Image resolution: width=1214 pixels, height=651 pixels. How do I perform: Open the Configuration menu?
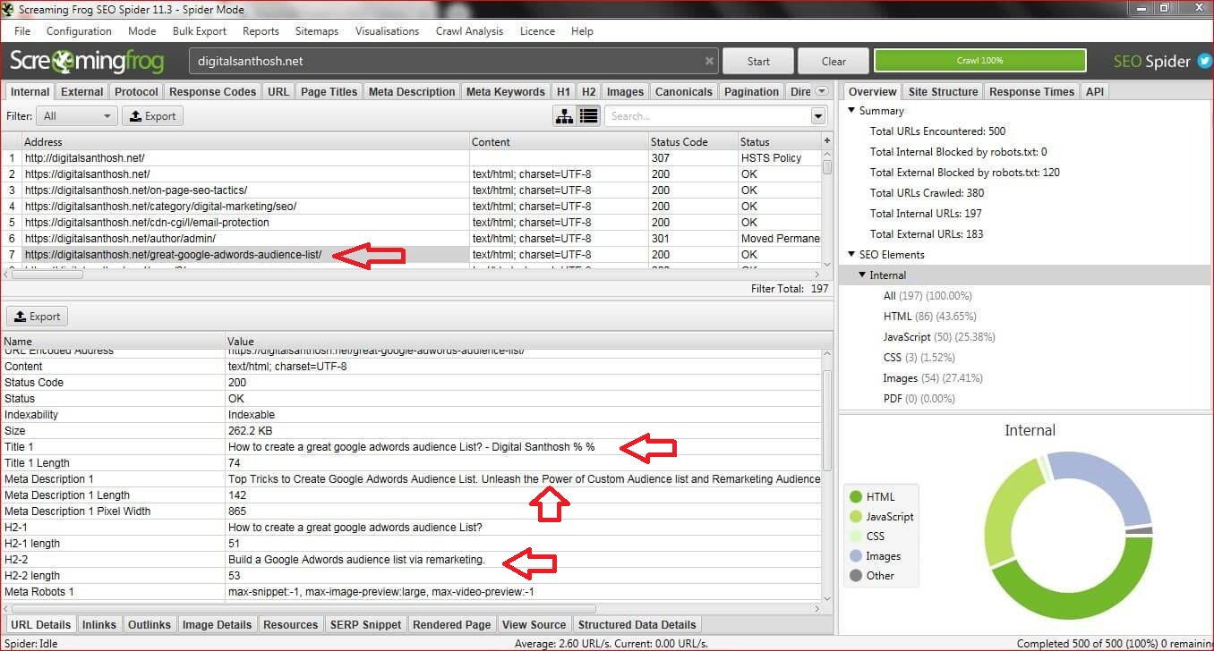click(79, 31)
